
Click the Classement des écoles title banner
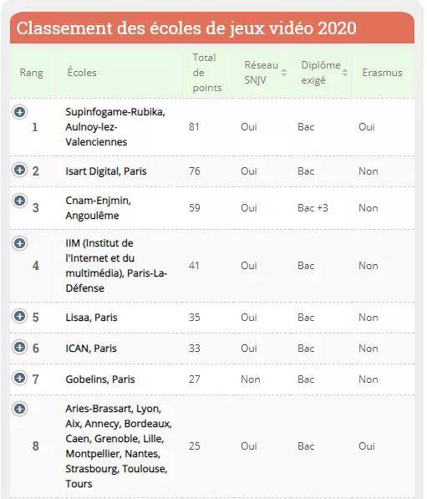(212, 28)
